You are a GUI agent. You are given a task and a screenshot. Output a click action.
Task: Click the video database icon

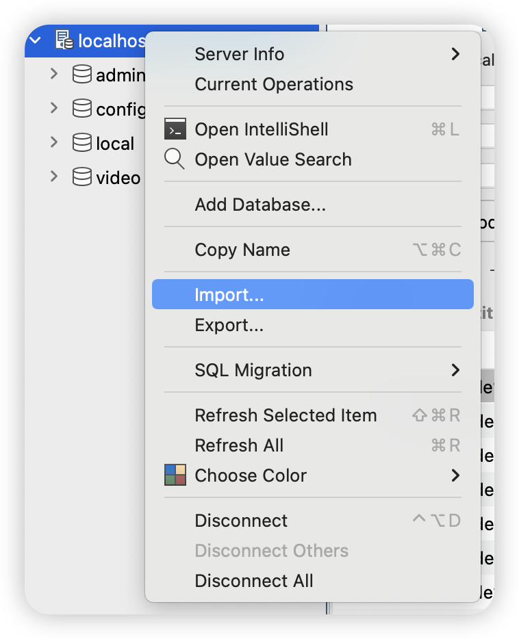pyautogui.click(x=82, y=178)
